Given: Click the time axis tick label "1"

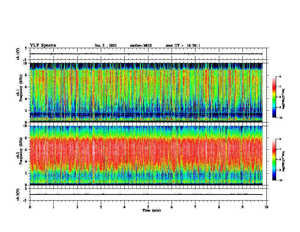Looking at the screenshot, I should pyautogui.click(x=54, y=207).
